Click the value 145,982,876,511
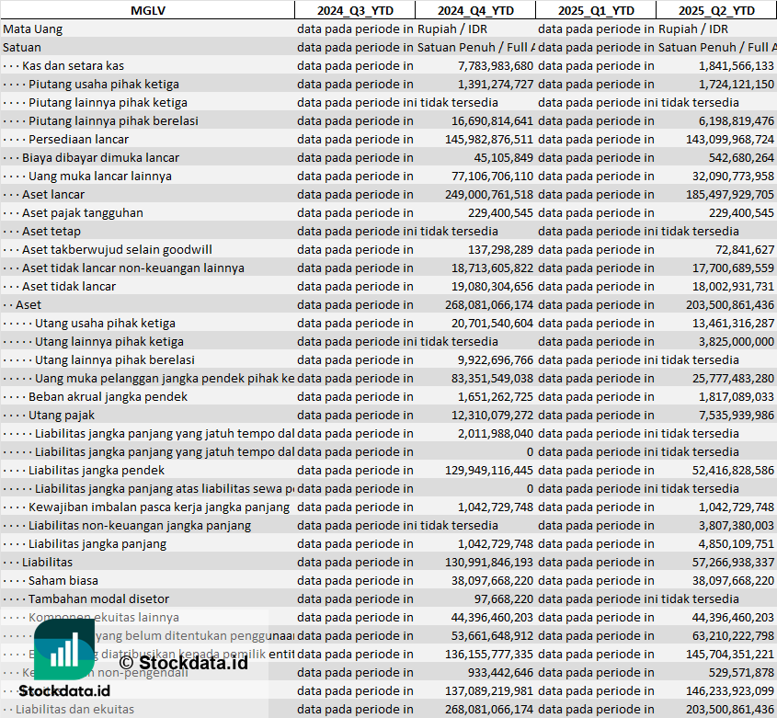The width and height of the screenshot is (777, 718). click(x=489, y=139)
